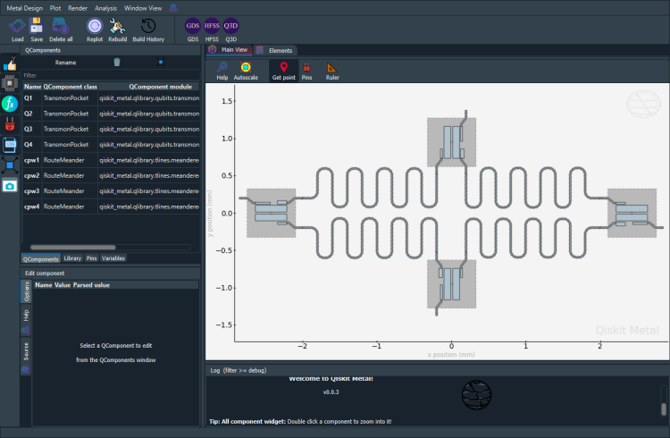
Task: Open the Render menu
Action: pyautogui.click(x=78, y=8)
